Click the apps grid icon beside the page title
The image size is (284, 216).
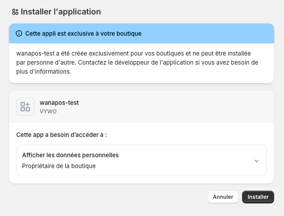pos(15,12)
